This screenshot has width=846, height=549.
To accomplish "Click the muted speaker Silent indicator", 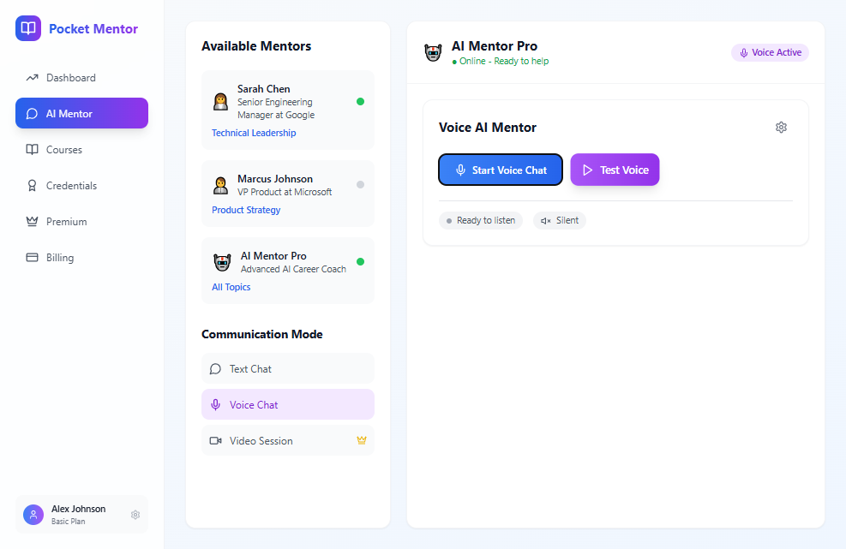I will point(560,220).
